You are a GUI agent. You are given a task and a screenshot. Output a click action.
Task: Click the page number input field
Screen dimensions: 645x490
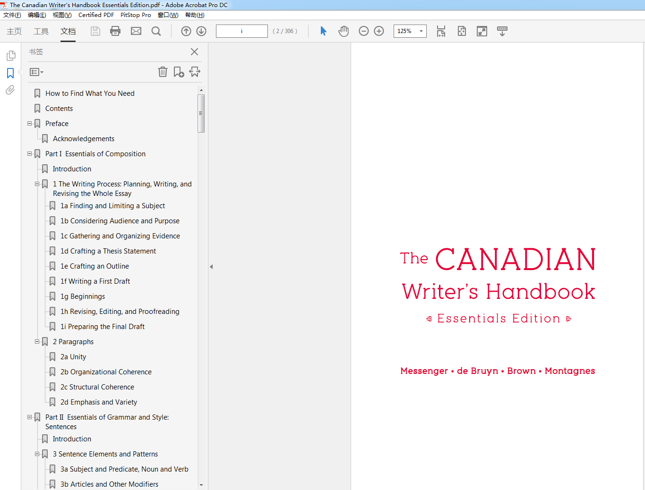click(242, 31)
